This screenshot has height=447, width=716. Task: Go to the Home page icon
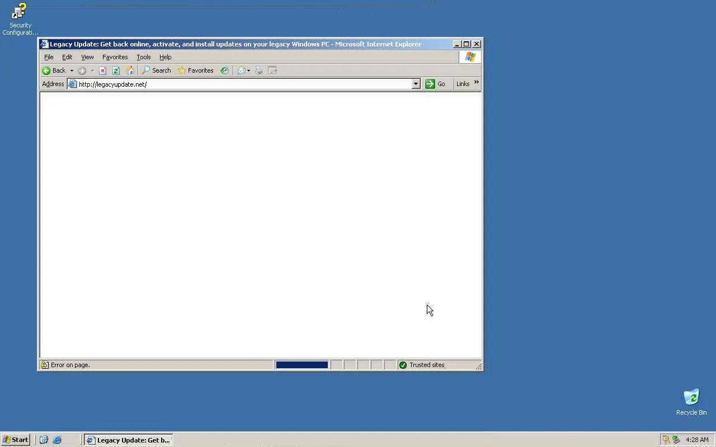pyautogui.click(x=130, y=70)
